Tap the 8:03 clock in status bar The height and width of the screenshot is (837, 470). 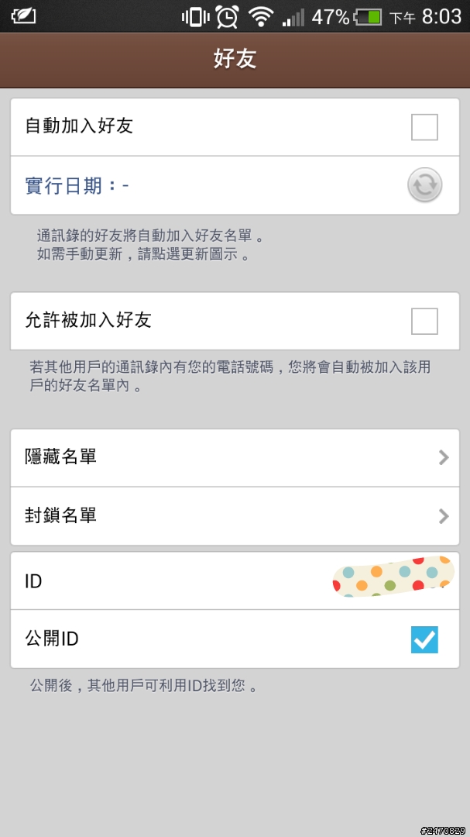coord(441,16)
